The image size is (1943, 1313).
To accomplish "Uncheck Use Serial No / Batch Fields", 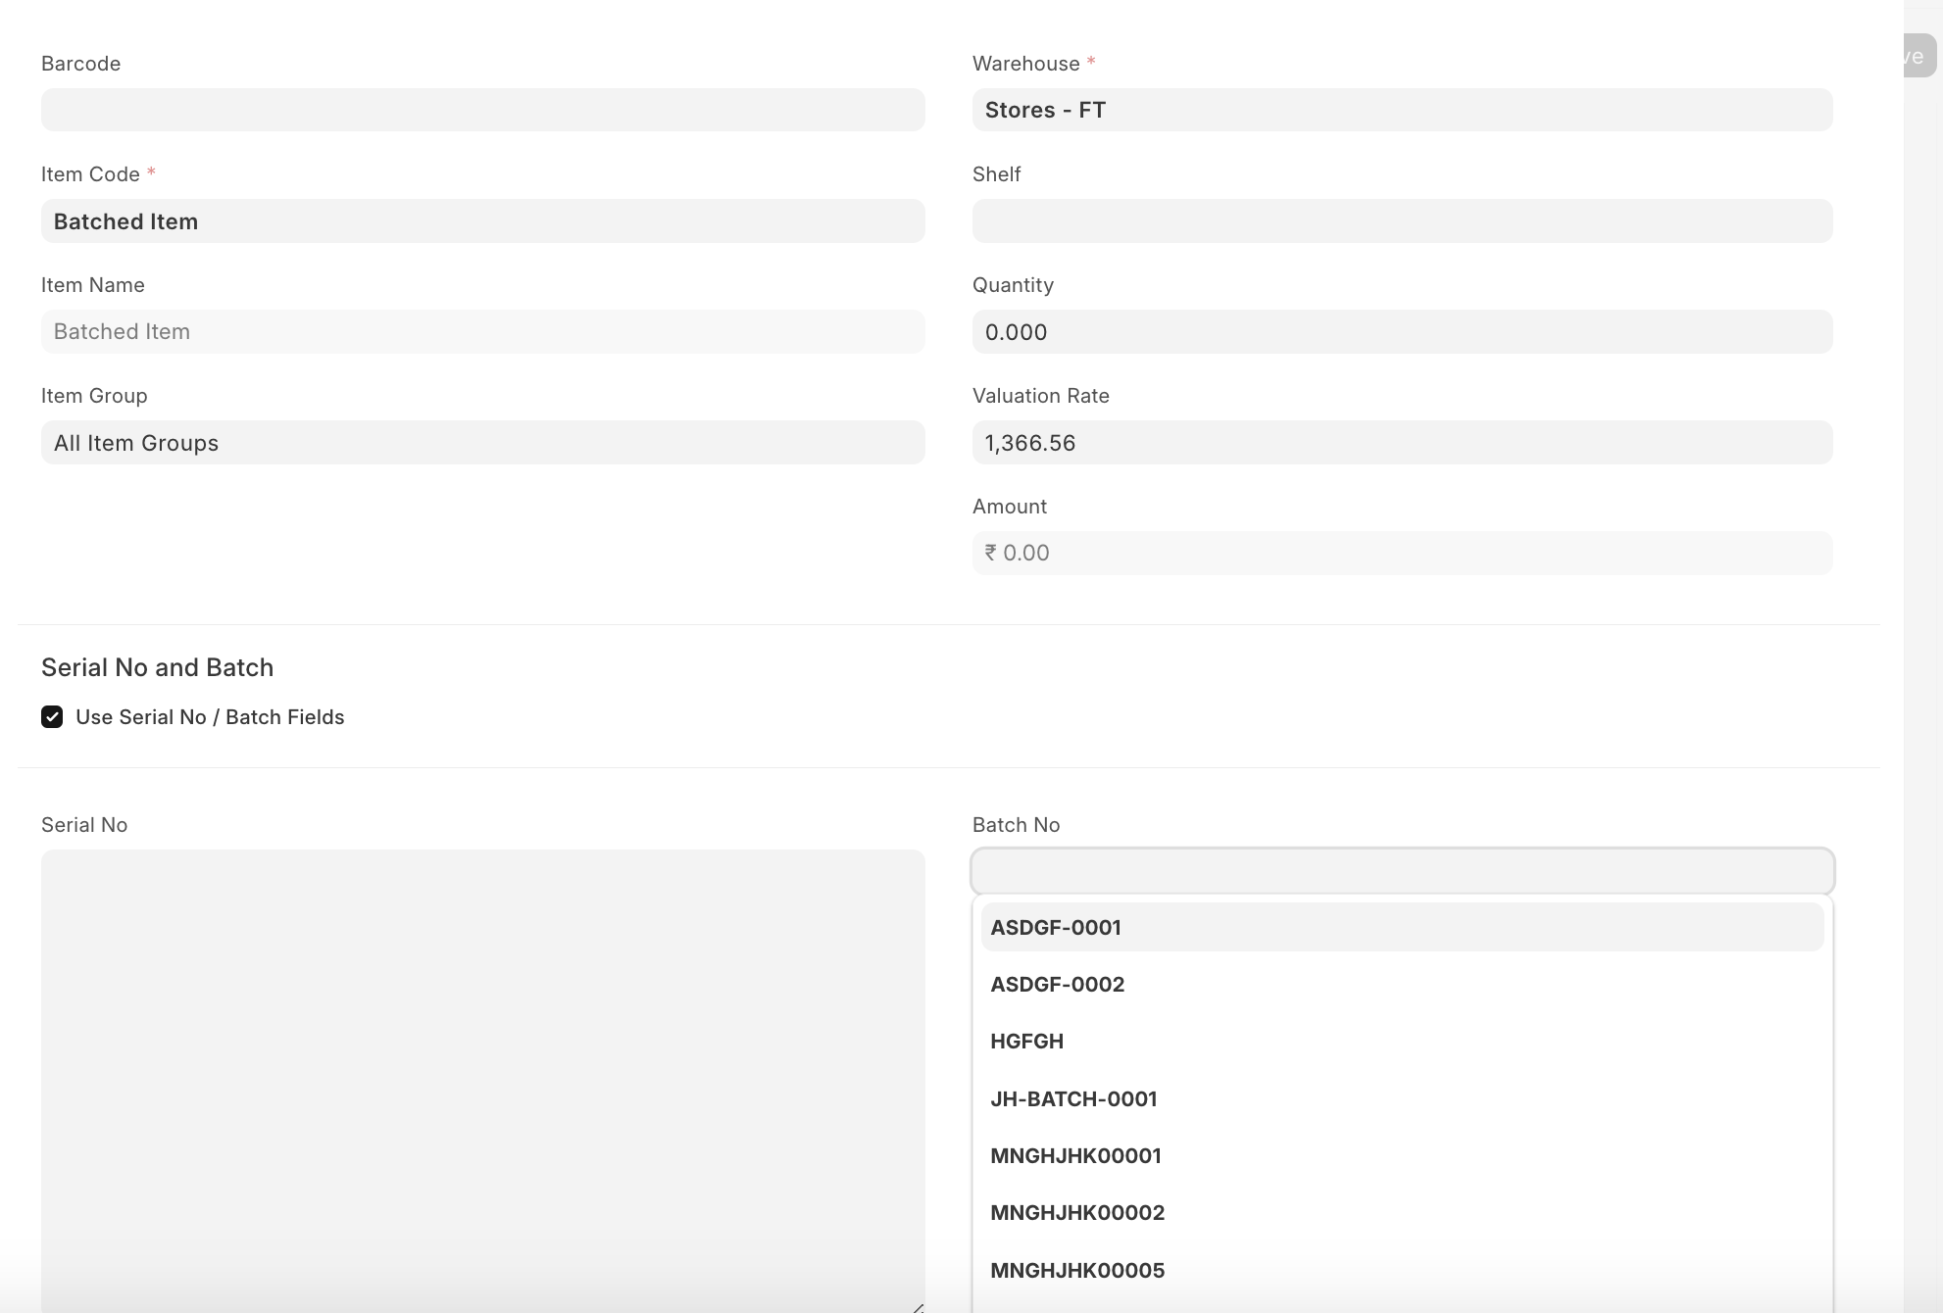I will [x=52, y=716].
